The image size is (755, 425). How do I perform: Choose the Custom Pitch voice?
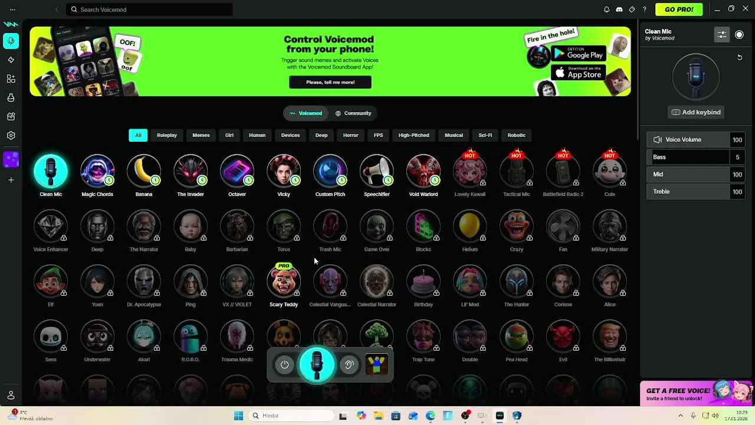pyautogui.click(x=330, y=171)
